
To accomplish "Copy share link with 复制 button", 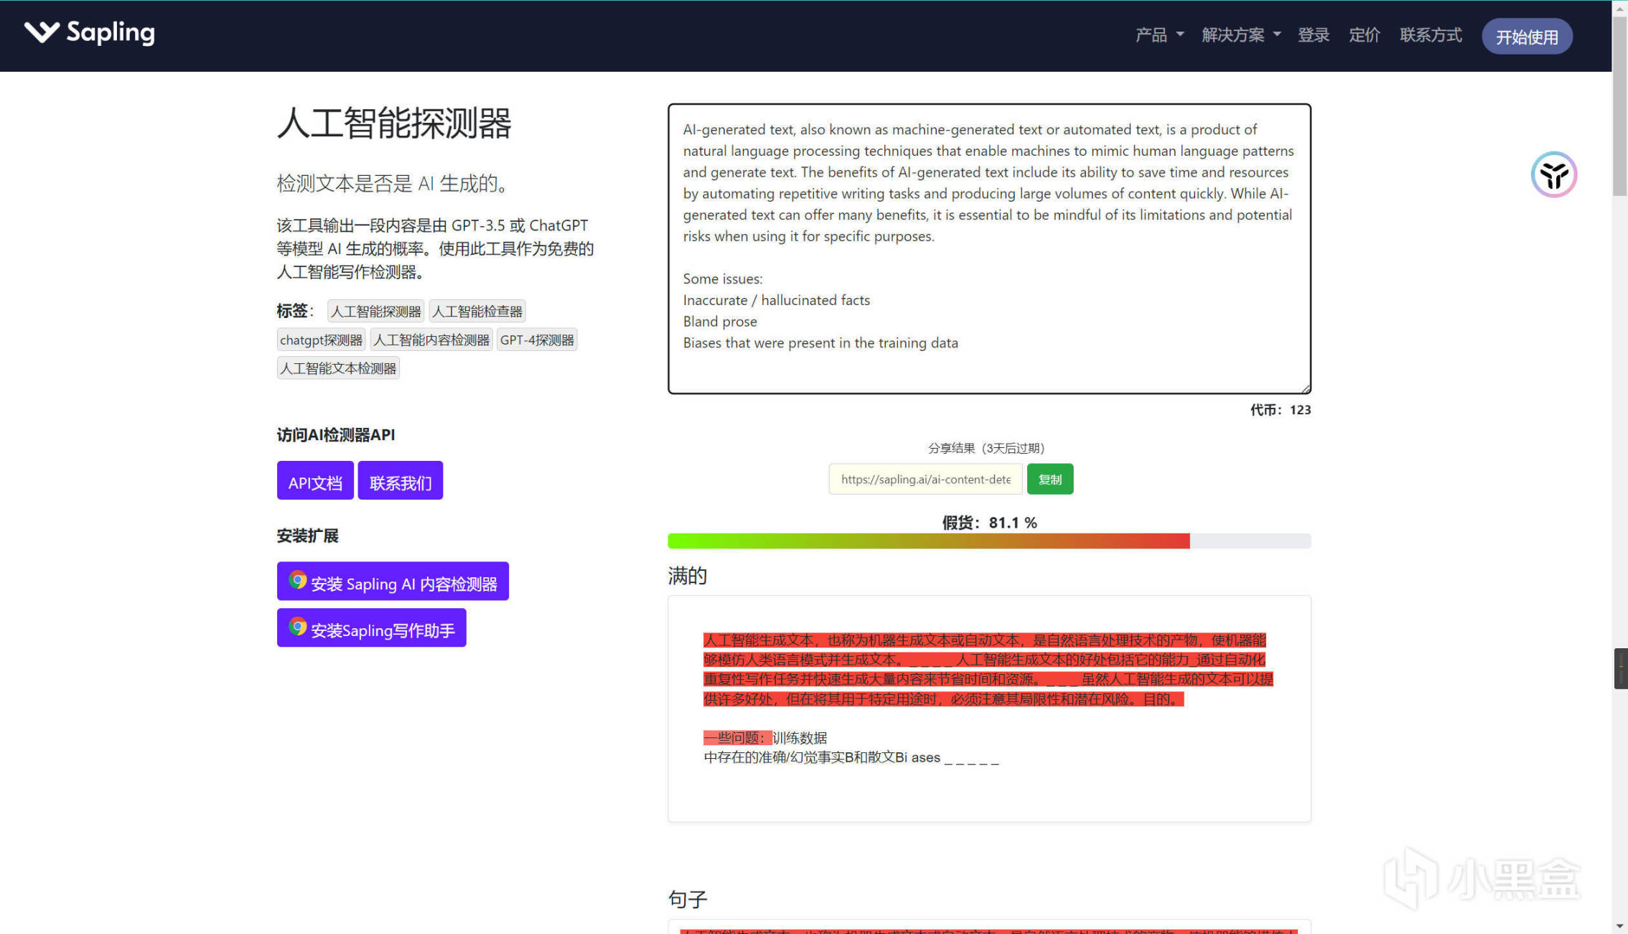I will tap(1050, 479).
